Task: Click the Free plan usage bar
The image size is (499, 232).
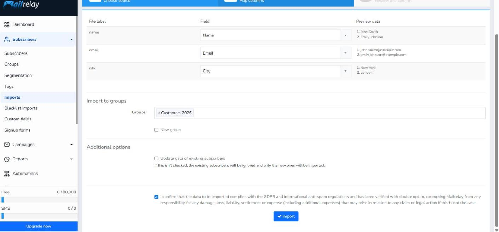Action: click(x=39, y=199)
